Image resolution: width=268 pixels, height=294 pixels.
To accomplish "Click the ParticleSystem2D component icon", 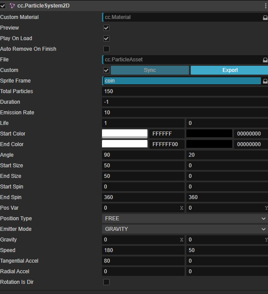I will (x=12, y=6).
